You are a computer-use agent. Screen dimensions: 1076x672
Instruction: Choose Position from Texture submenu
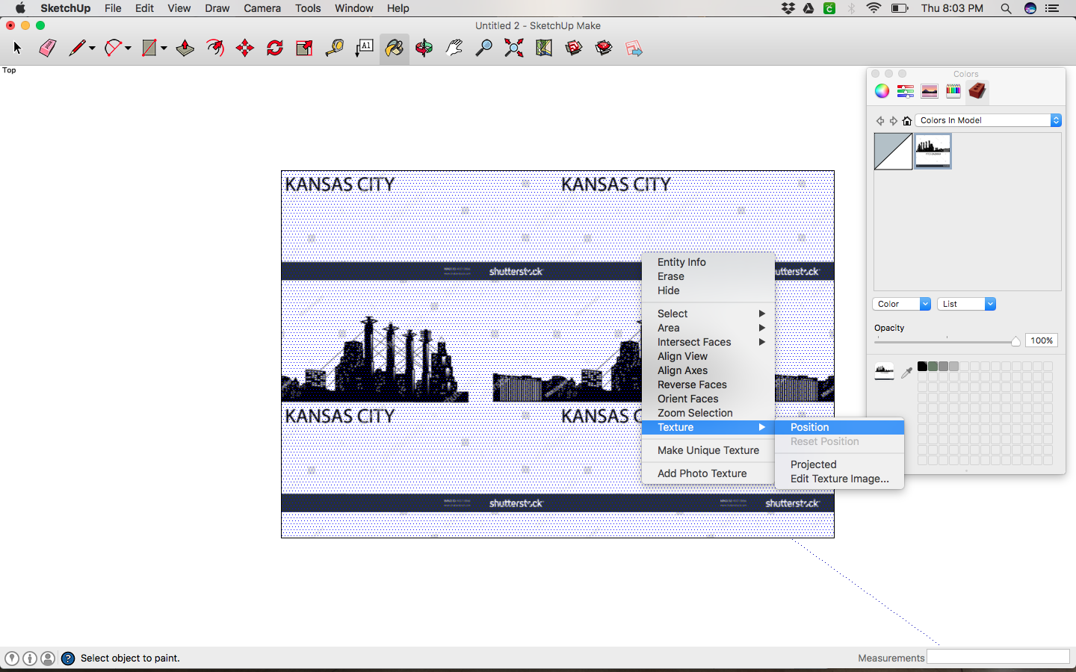pos(840,427)
